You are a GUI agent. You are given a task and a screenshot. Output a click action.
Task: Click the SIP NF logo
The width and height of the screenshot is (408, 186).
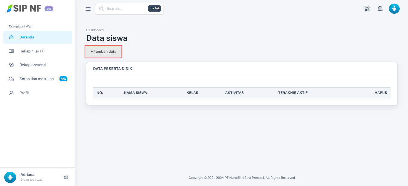24,9
